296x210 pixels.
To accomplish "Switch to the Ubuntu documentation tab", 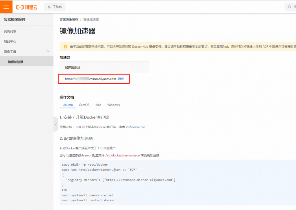I will point(68,105).
